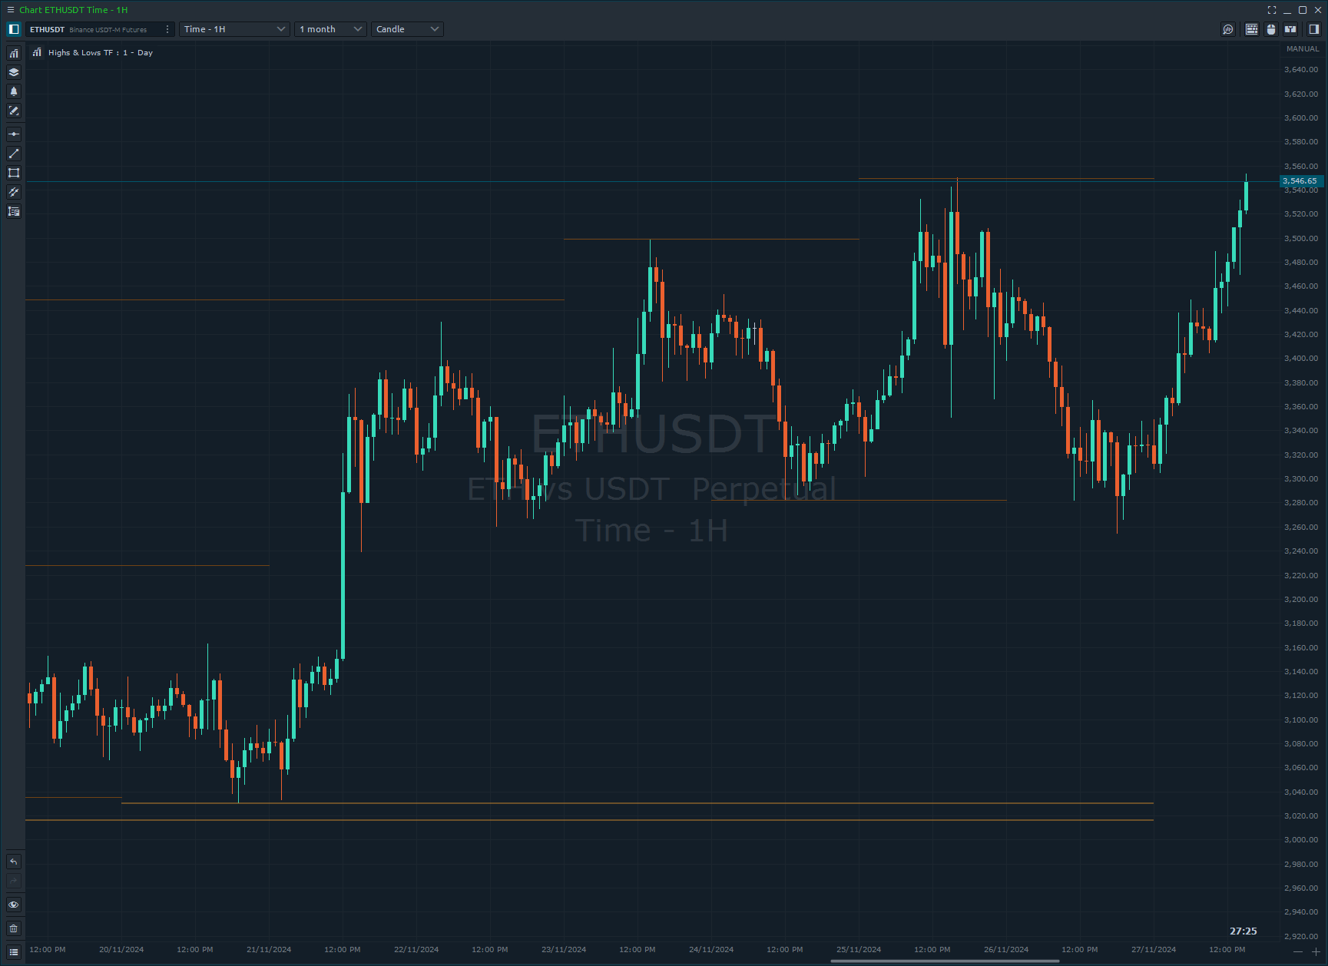Open the indicators icon in left sidebar
Viewport: 1328px width, 966px height.
(14, 53)
